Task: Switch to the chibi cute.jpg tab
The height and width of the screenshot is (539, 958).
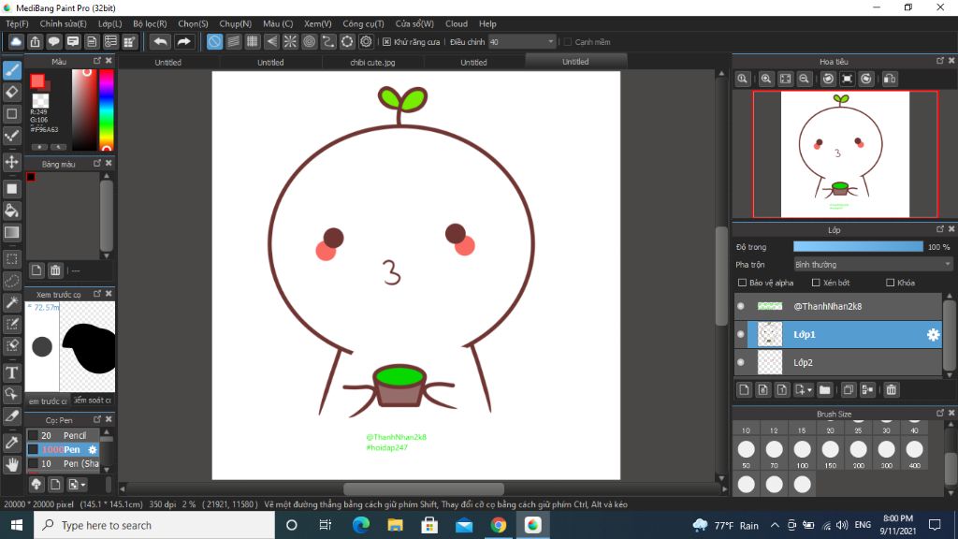Action: [x=372, y=62]
